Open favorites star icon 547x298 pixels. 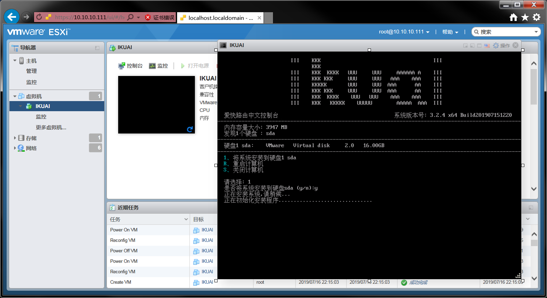(x=525, y=17)
